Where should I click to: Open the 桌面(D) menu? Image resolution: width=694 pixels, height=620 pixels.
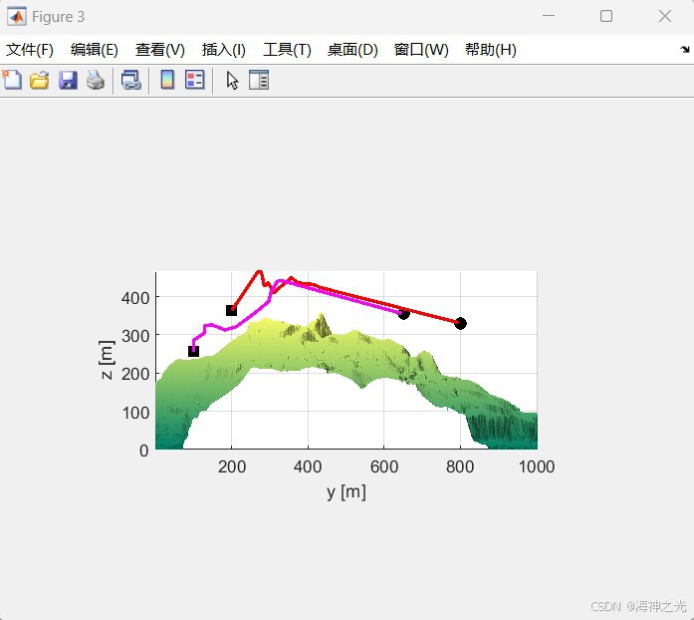pyautogui.click(x=352, y=50)
